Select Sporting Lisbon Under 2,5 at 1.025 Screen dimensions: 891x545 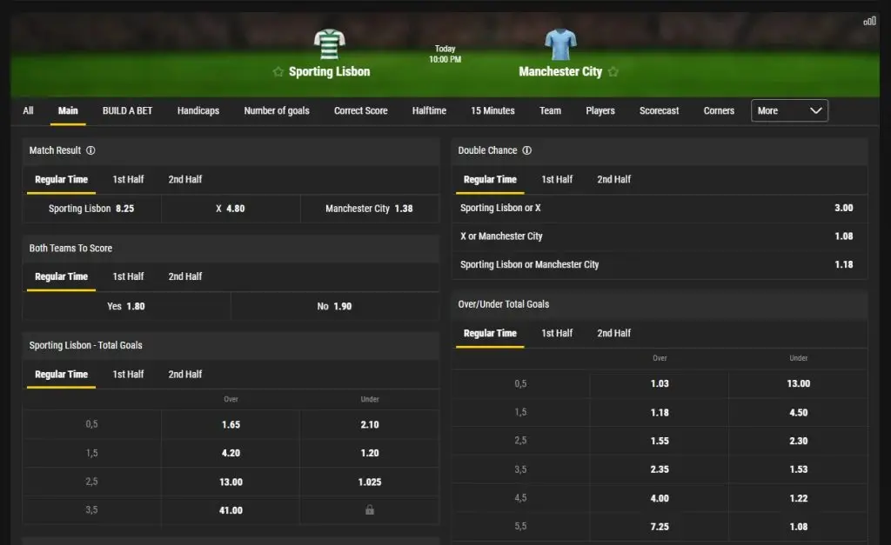pos(369,482)
